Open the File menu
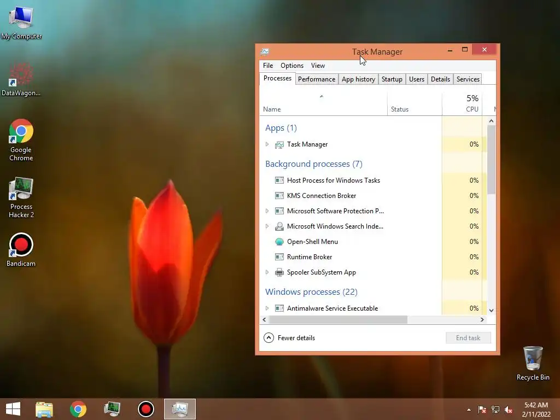 [268, 66]
